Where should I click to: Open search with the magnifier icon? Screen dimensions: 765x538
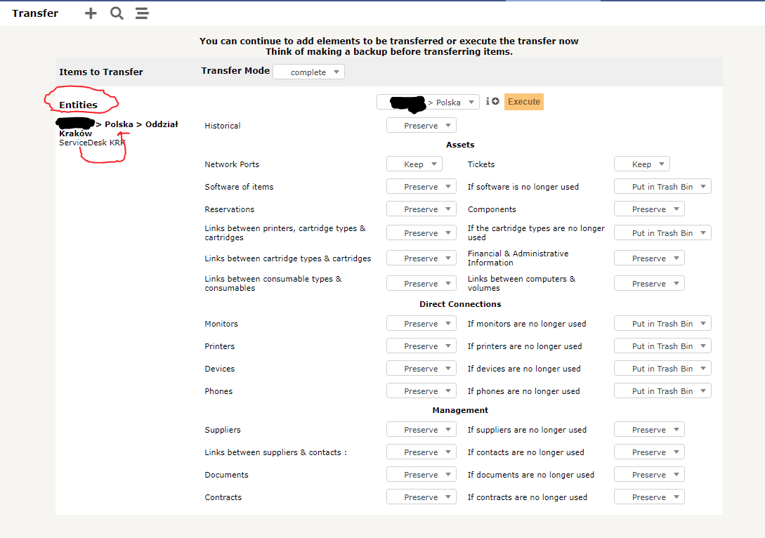coord(117,13)
